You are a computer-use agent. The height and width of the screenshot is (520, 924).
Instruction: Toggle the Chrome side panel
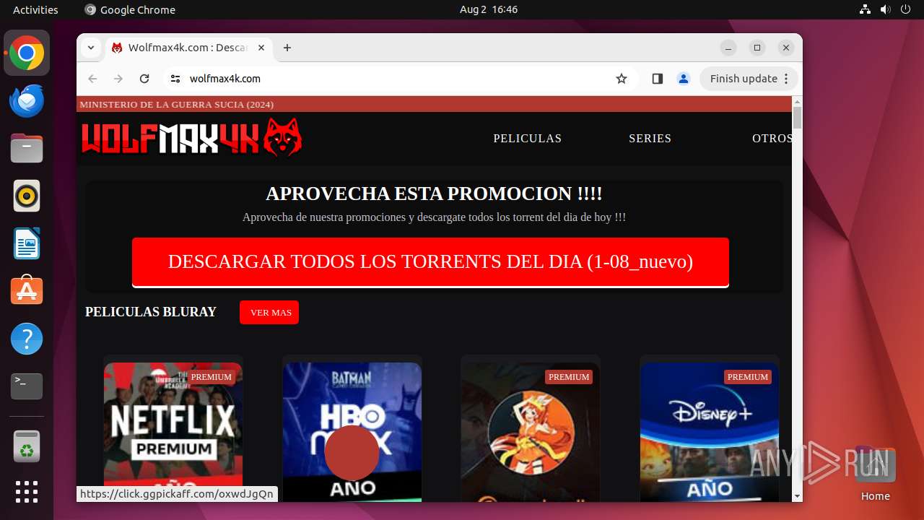pyautogui.click(x=657, y=79)
